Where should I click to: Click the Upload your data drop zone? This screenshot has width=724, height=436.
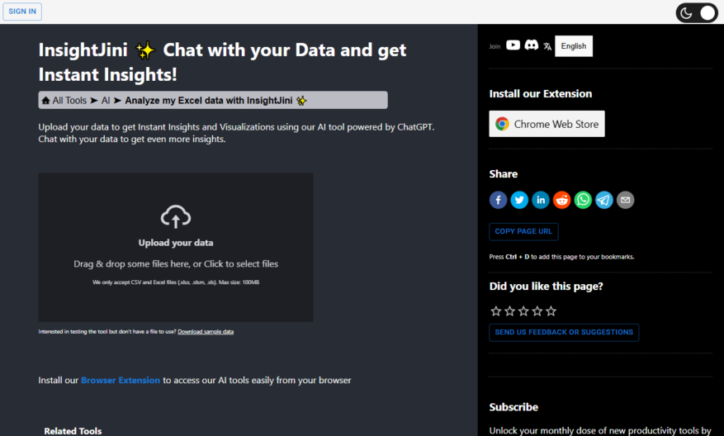click(176, 248)
